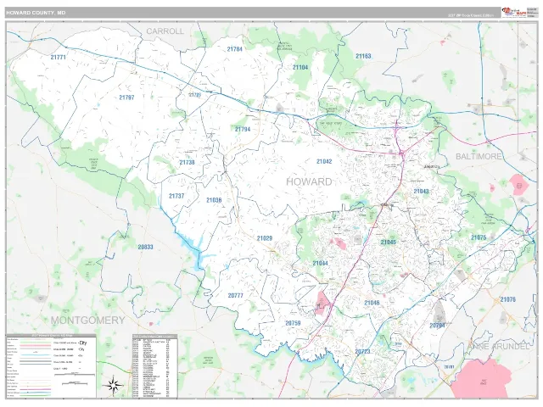Select ZIP code label 21771

[59, 57]
